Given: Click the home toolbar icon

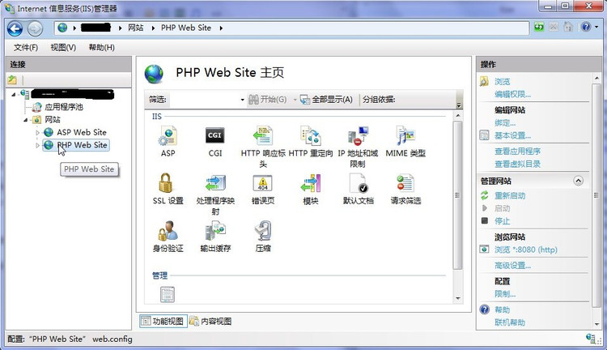Looking at the screenshot, I should [568, 27].
